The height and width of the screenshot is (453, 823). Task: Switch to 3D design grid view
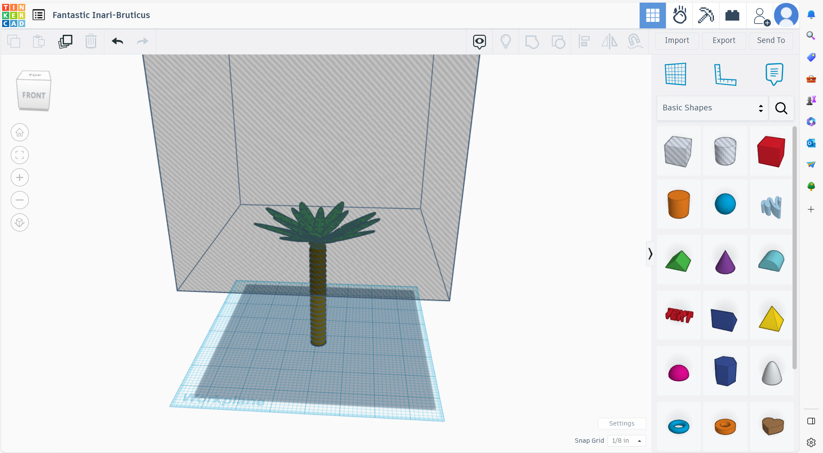pos(653,15)
